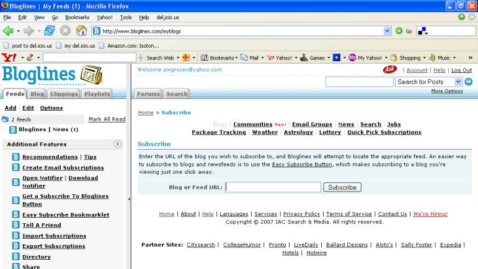Click the Mark All Read link
Screen dimensions: 478x269
pyautogui.click(x=107, y=119)
